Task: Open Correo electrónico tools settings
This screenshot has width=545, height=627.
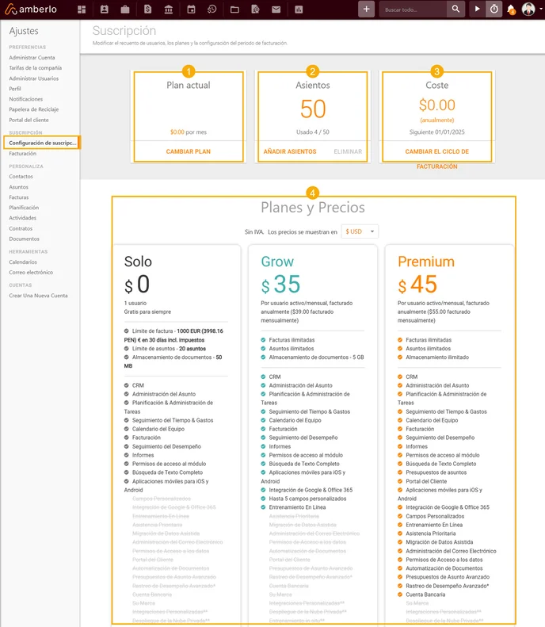Action: (31, 273)
